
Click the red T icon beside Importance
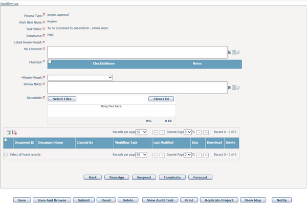(x=44, y=35)
